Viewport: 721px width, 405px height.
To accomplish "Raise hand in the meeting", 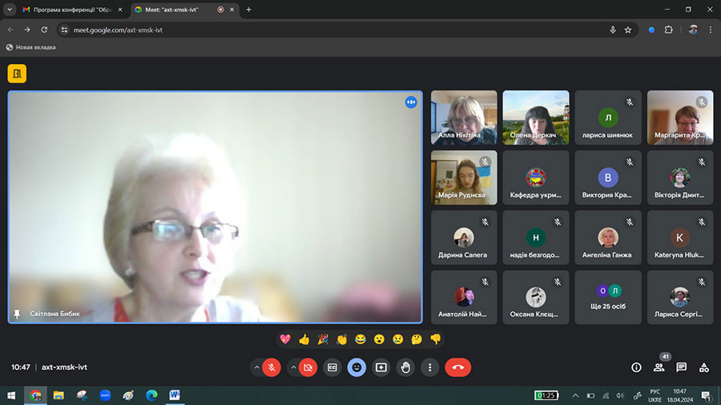I will pyautogui.click(x=405, y=367).
